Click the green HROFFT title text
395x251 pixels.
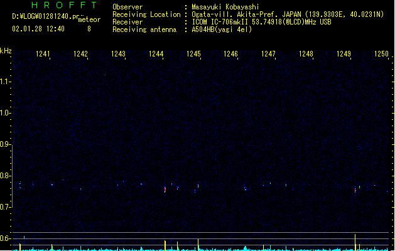click(64, 5)
